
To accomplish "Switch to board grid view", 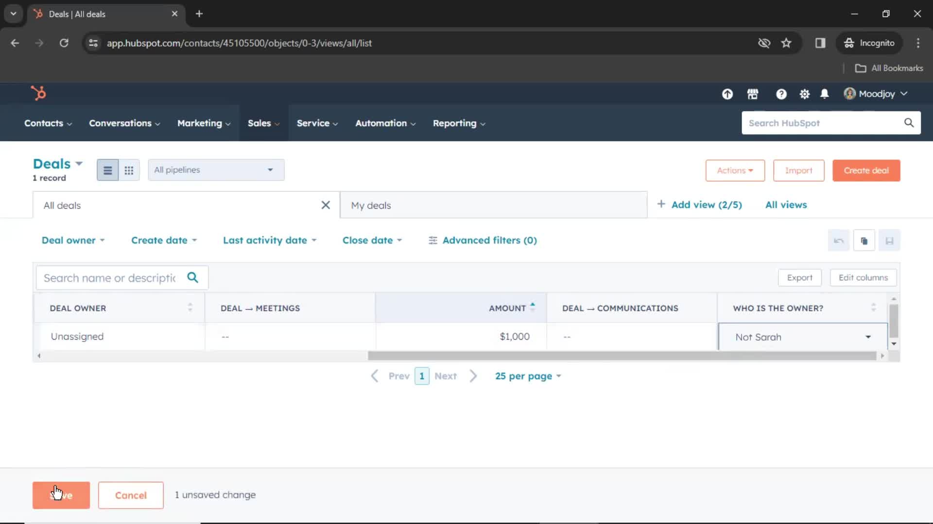I will tap(129, 170).
